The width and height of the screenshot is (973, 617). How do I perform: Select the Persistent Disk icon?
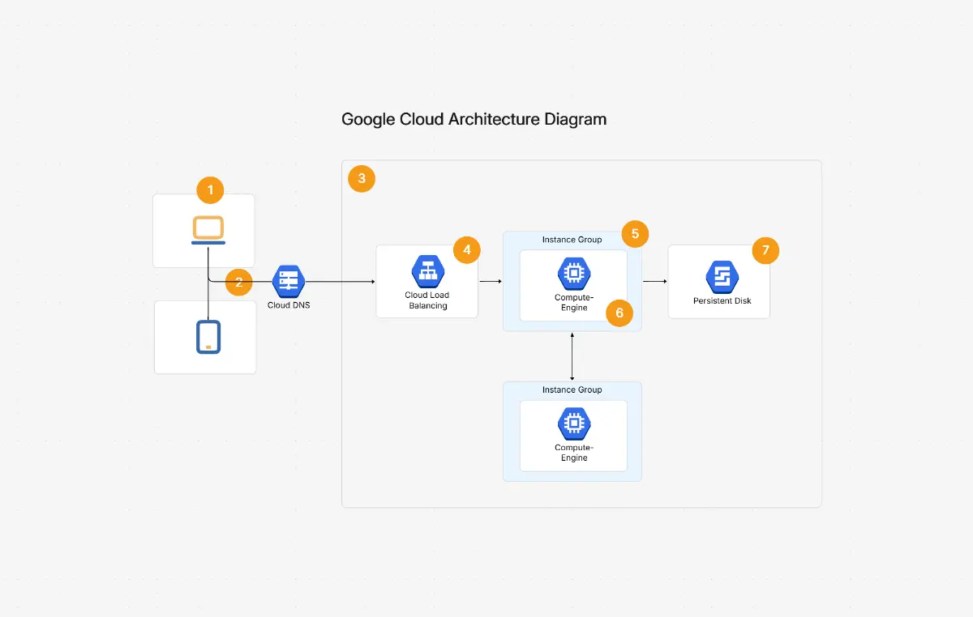pyautogui.click(x=722, y=277)
